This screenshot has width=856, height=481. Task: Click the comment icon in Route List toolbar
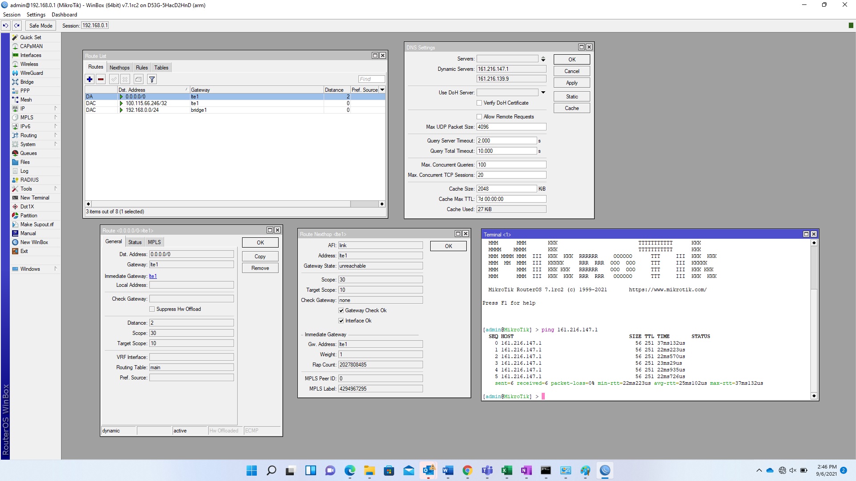pyautogui.click(x=139, y=79)
